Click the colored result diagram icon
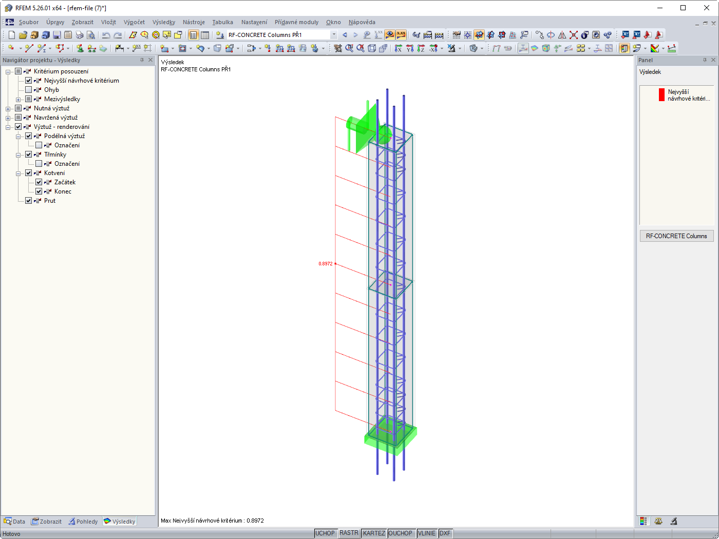The height and width of the screenshot is (539, 719). click(x=655, y=48)
